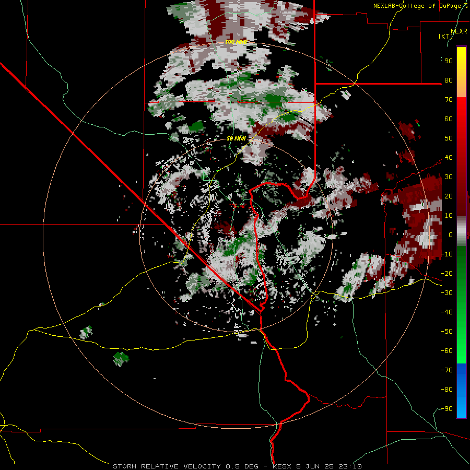Click the [KT] units label
Viewport: 470px width, 470px height.
point(445,36)
